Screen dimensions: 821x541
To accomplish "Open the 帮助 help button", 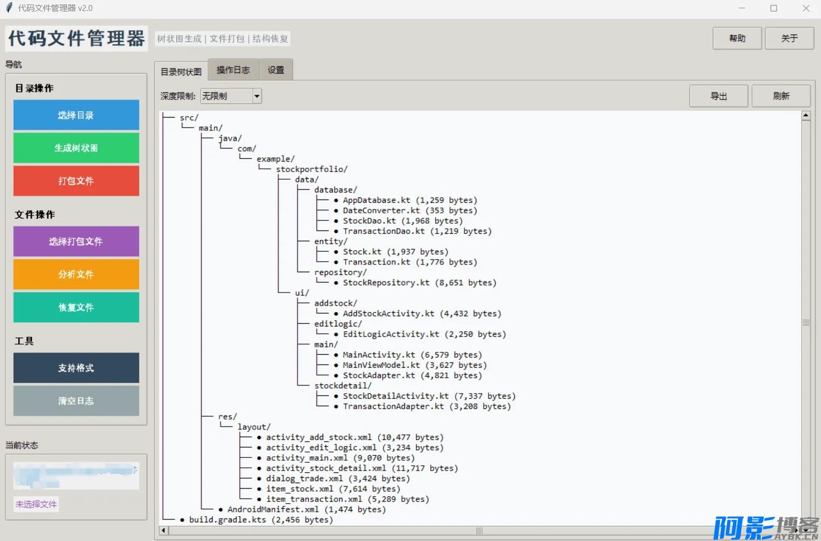I will tap(737, 38).
